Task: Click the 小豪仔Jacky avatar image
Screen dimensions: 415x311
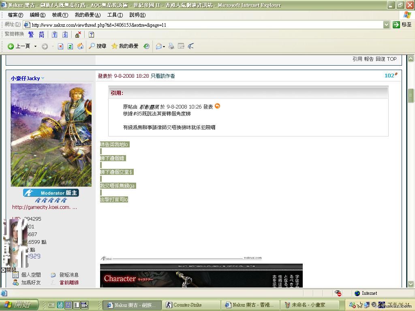Action: 51,135
